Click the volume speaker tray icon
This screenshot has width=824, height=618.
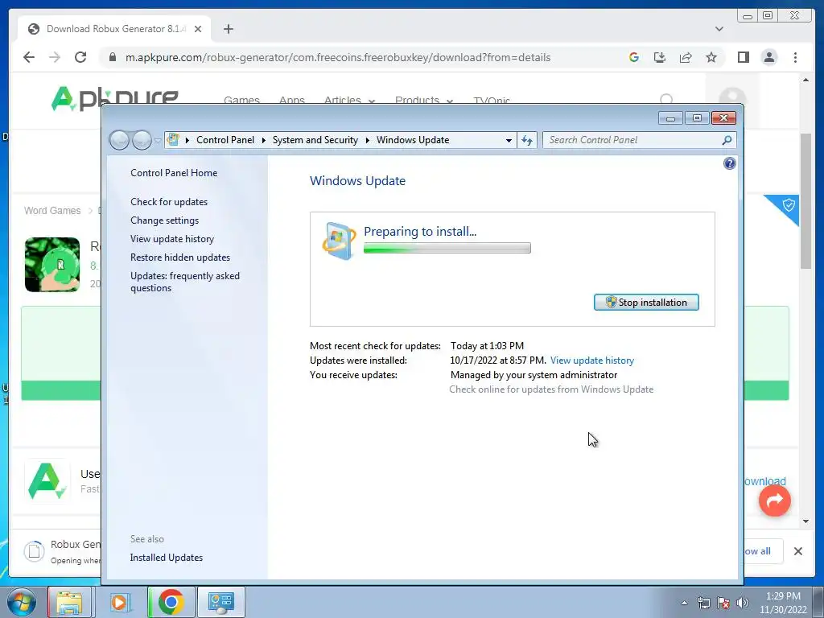point(742,603)
